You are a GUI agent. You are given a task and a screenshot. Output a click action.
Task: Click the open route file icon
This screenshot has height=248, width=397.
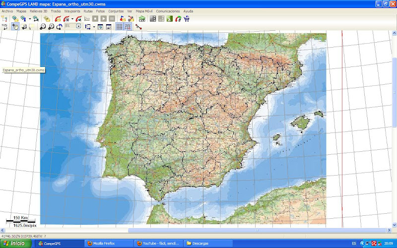pyautogui.click(x=131, y=18)
